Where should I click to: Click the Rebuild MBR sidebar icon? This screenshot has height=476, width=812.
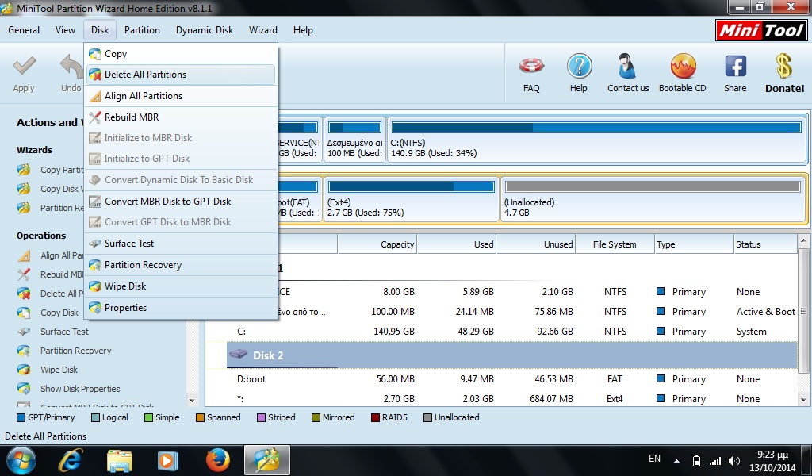[24, 274]
